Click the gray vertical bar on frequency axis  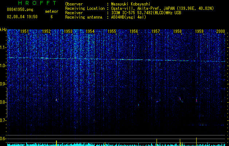coord(7,103)
